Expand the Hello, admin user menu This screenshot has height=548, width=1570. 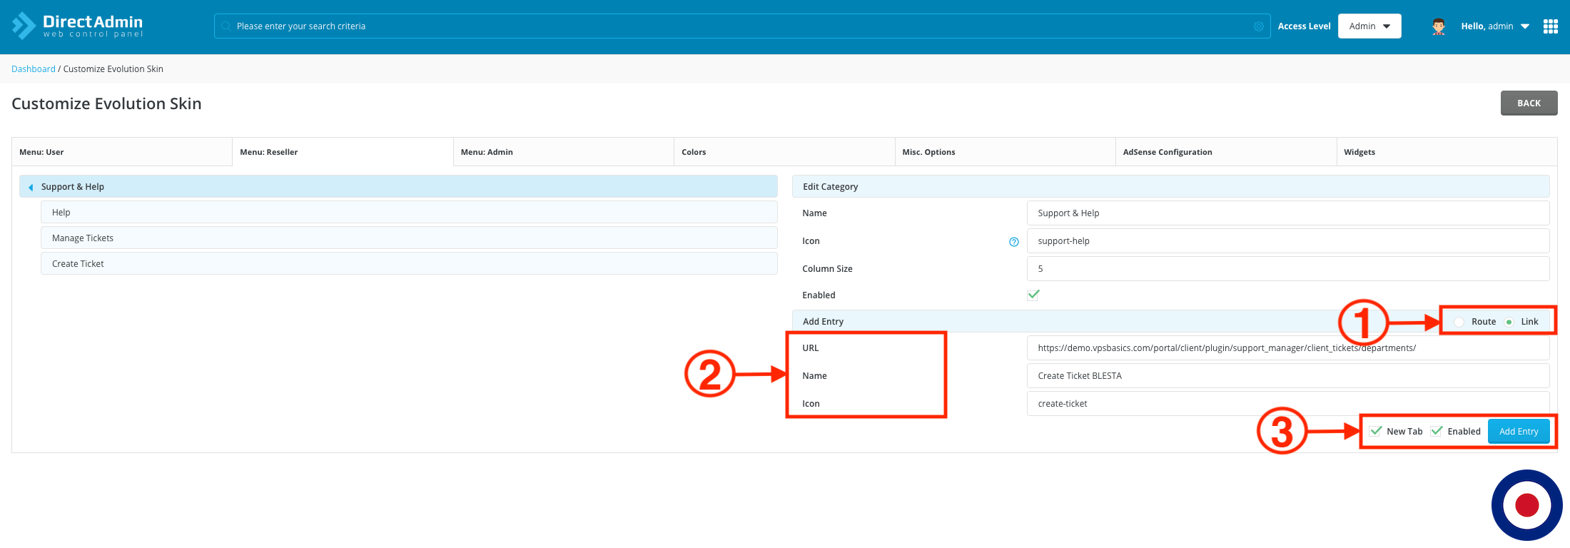click(x=1494, y=26)
